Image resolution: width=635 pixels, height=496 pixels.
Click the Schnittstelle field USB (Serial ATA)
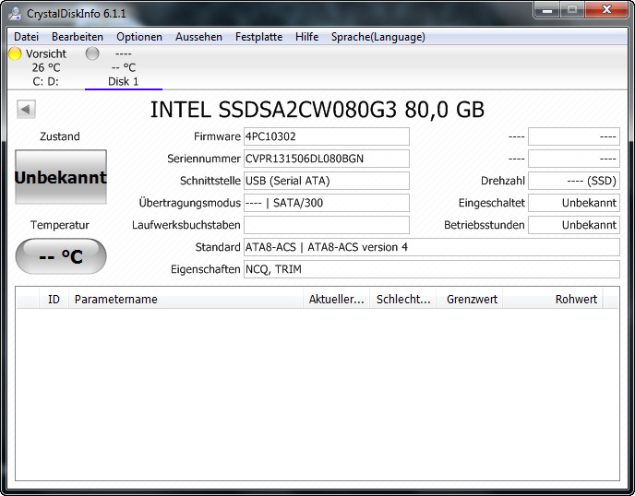tap(327, 181)
